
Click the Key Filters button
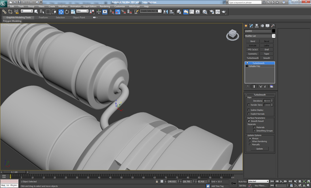(x=260, y=186)
